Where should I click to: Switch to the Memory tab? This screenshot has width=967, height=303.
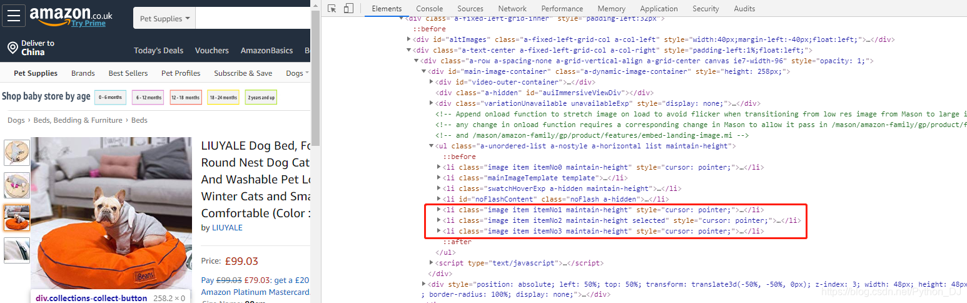[612, 9]
